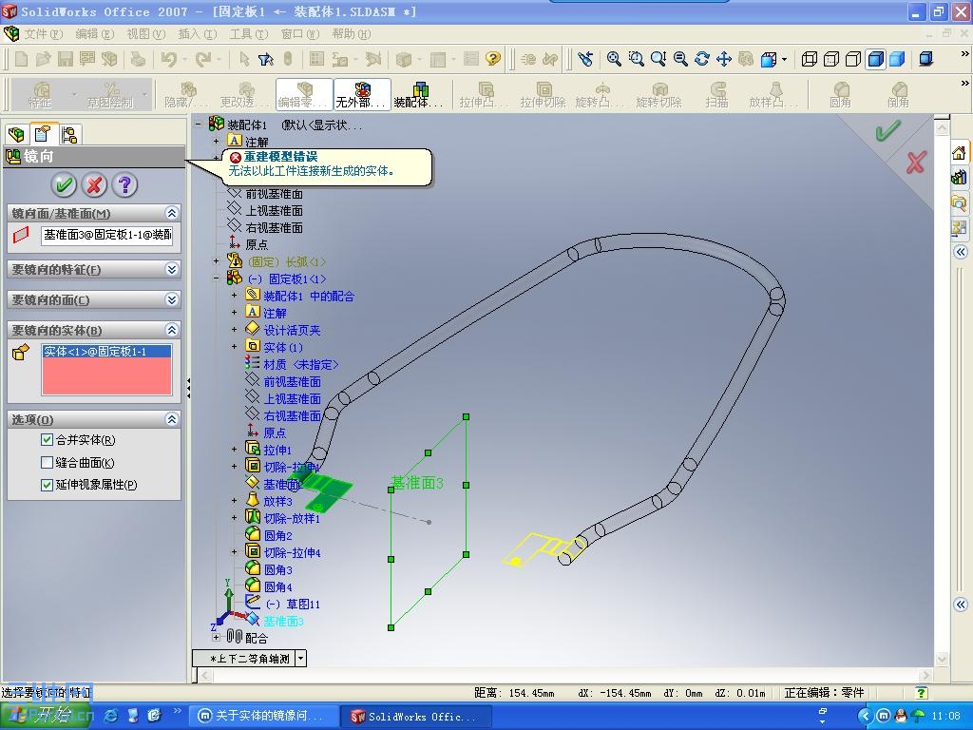Screen dimensions: 973x730
Task: Open the 帮助(H) menu
Action: pos(352,33)
